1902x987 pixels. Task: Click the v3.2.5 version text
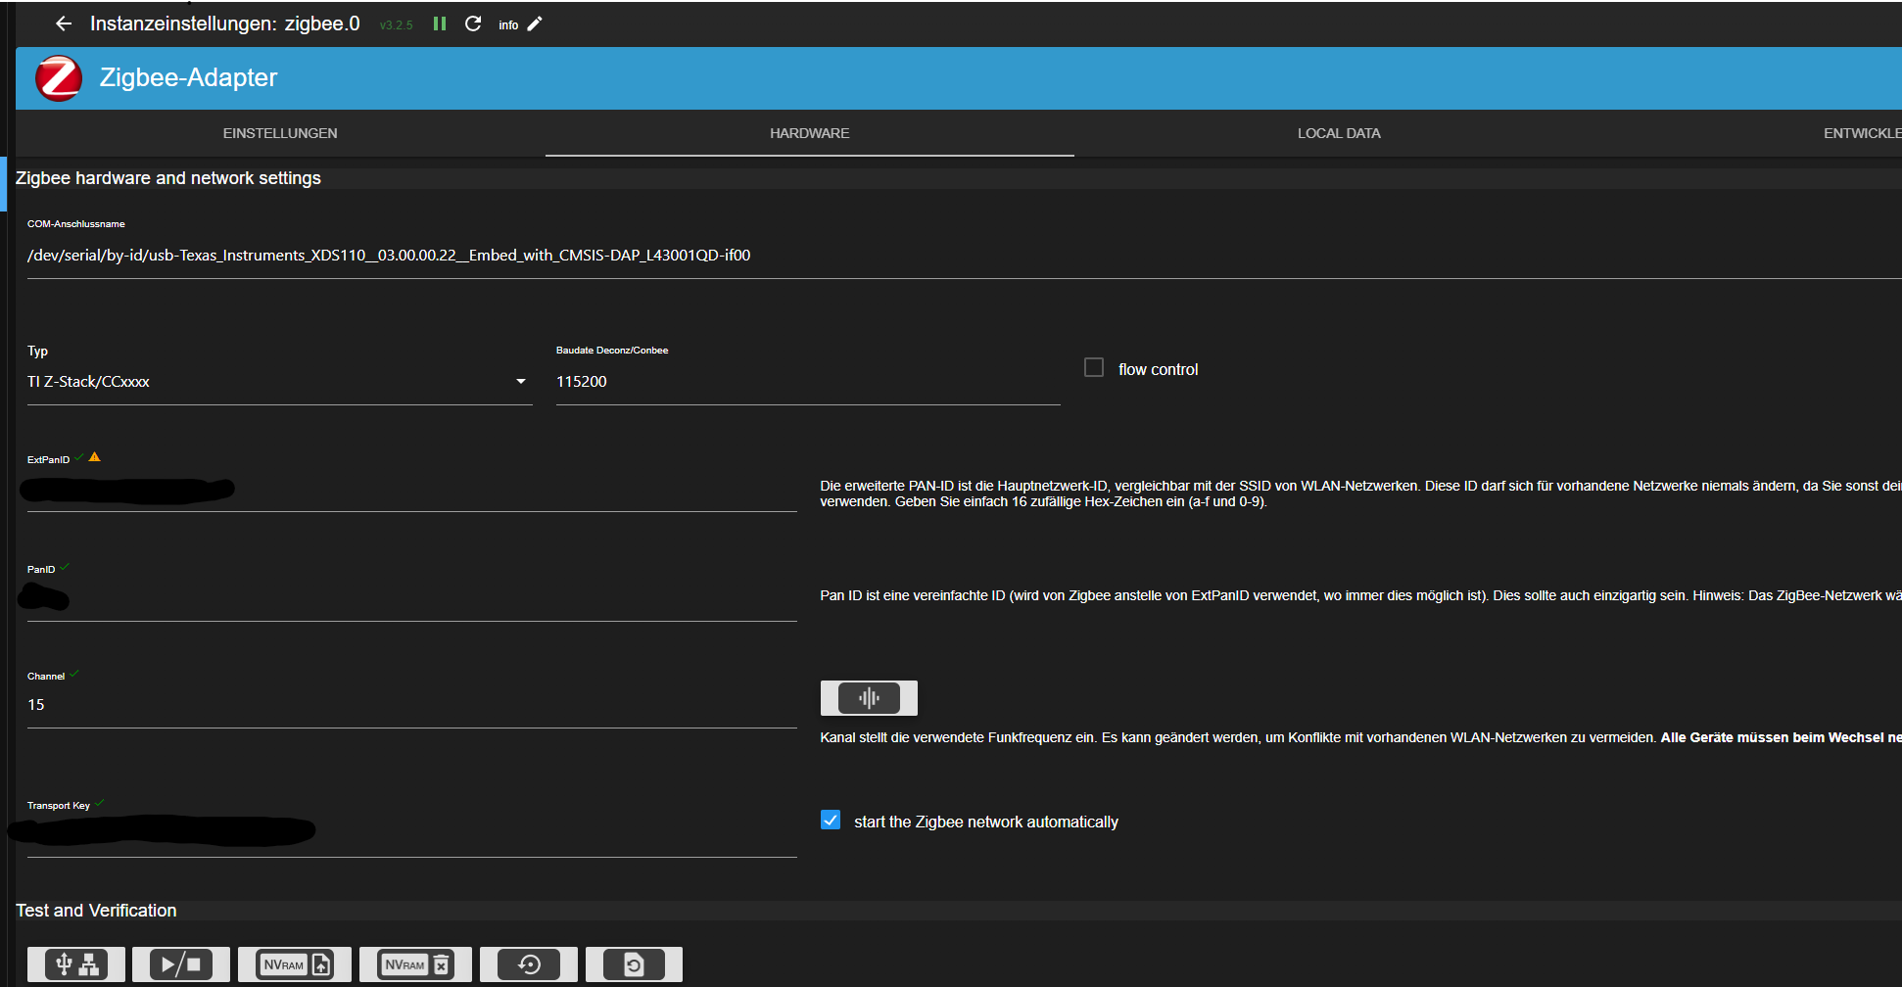[397, 25]
